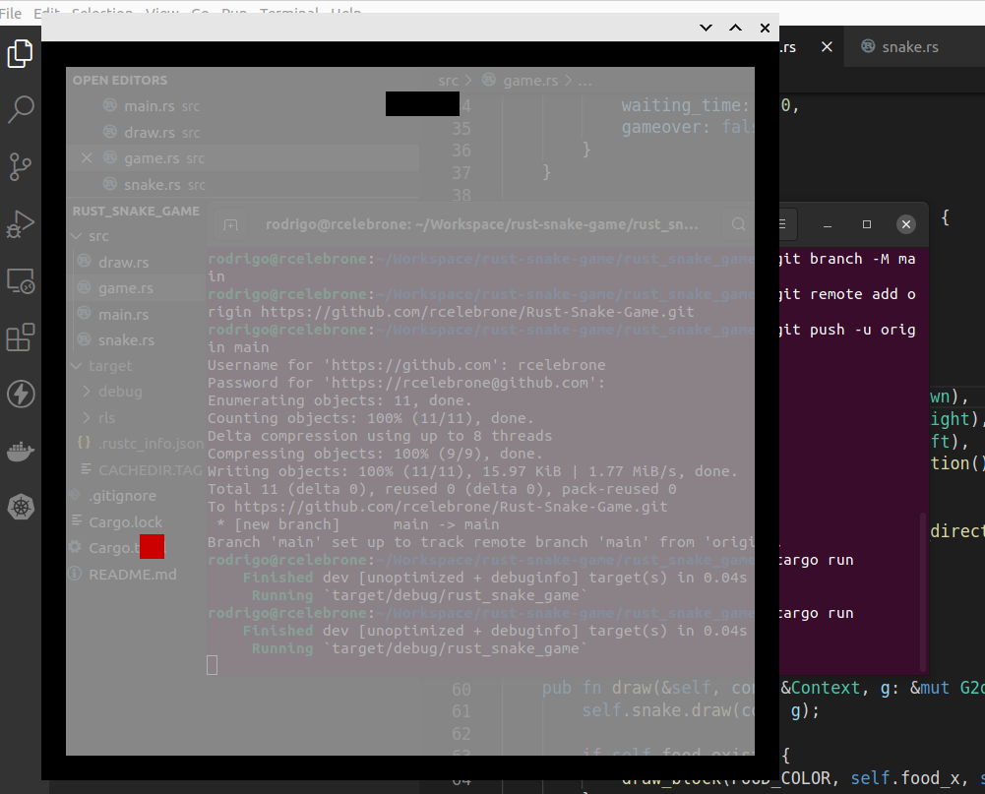Open the Terminal menu in menu bar
This screenshot has width=985, height=794.
coord(287,12)
